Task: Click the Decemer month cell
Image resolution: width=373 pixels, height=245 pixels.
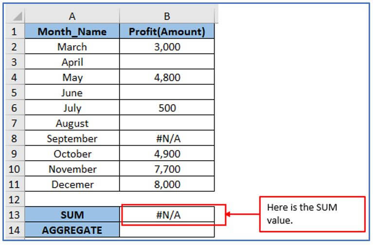Action: tap(72, 184)
